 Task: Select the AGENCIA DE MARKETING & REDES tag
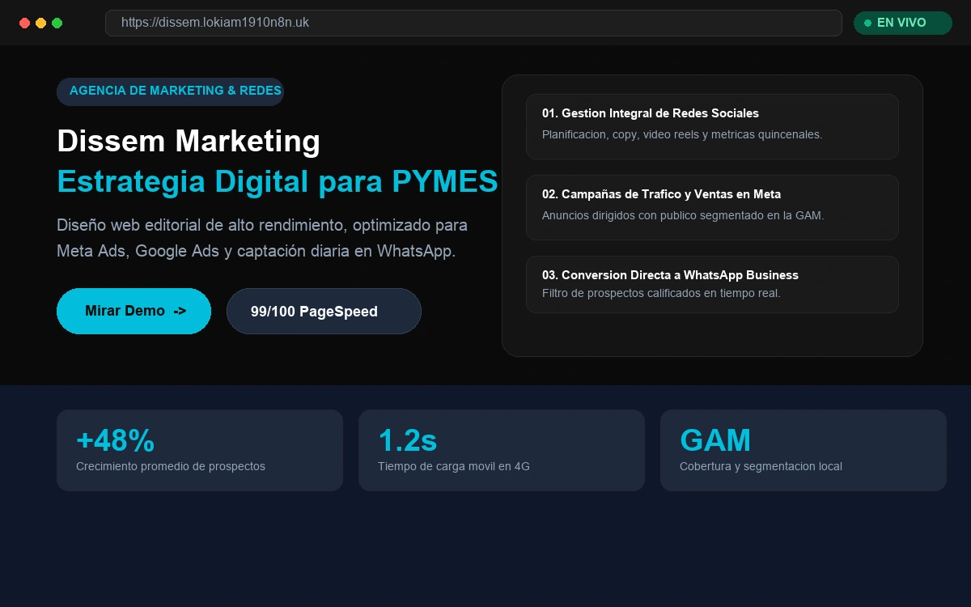pyautogui.click(x=170, y=91)
